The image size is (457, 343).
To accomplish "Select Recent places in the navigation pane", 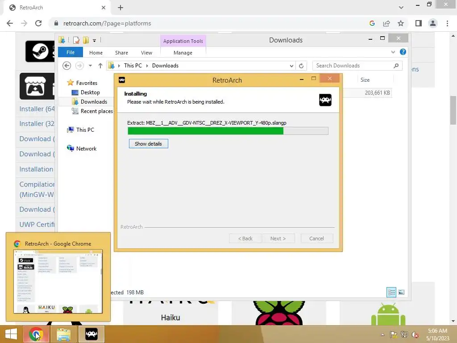I will tap(96, 111).
